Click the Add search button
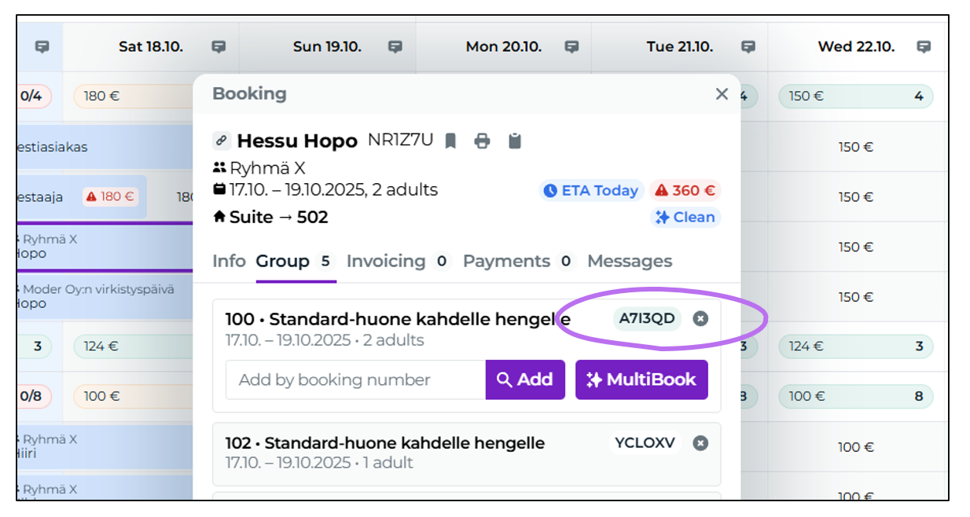Screen dimensions: 970x517 (525, 379)
